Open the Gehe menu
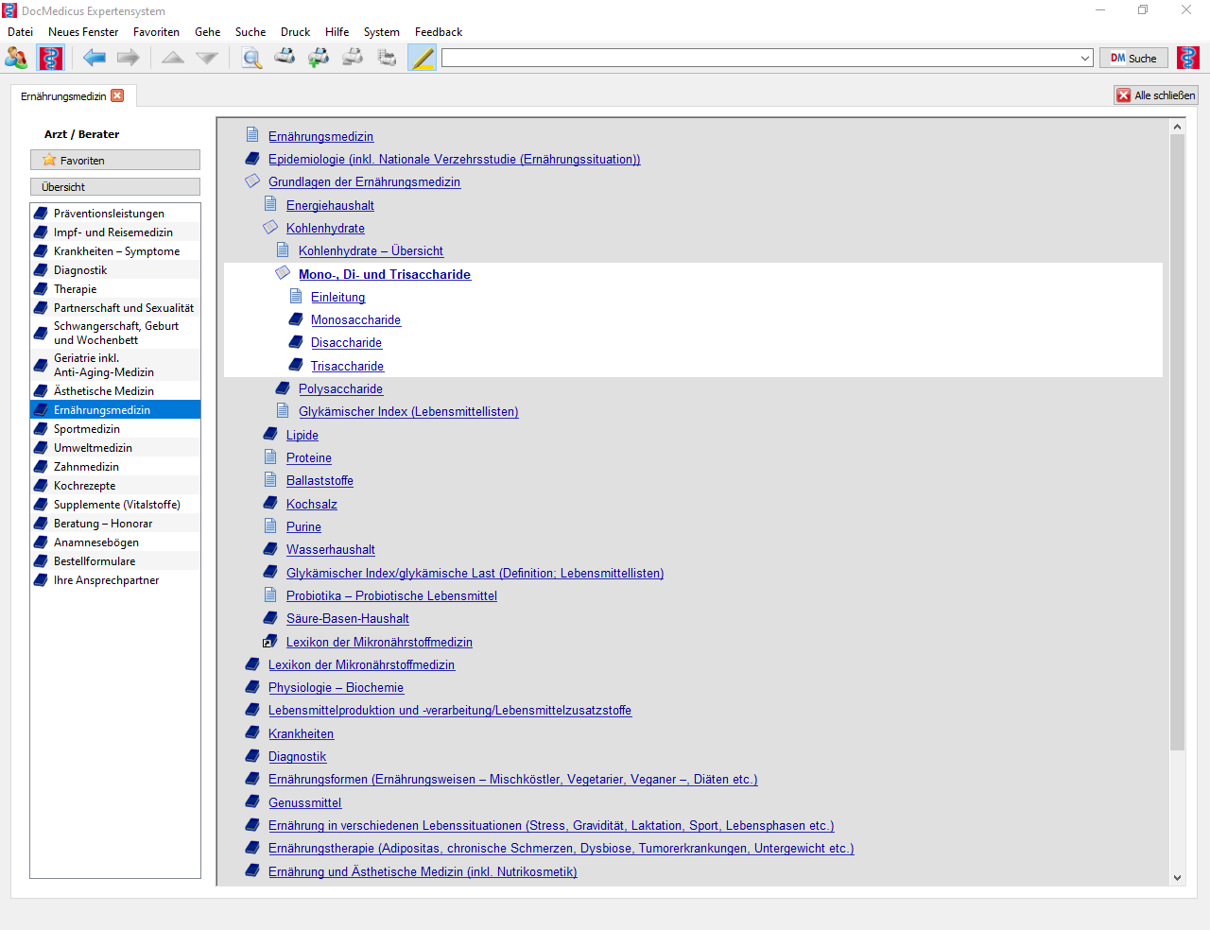Image resolution: width=1210 pixels, height=930 pixels. (x=207, y=31)
